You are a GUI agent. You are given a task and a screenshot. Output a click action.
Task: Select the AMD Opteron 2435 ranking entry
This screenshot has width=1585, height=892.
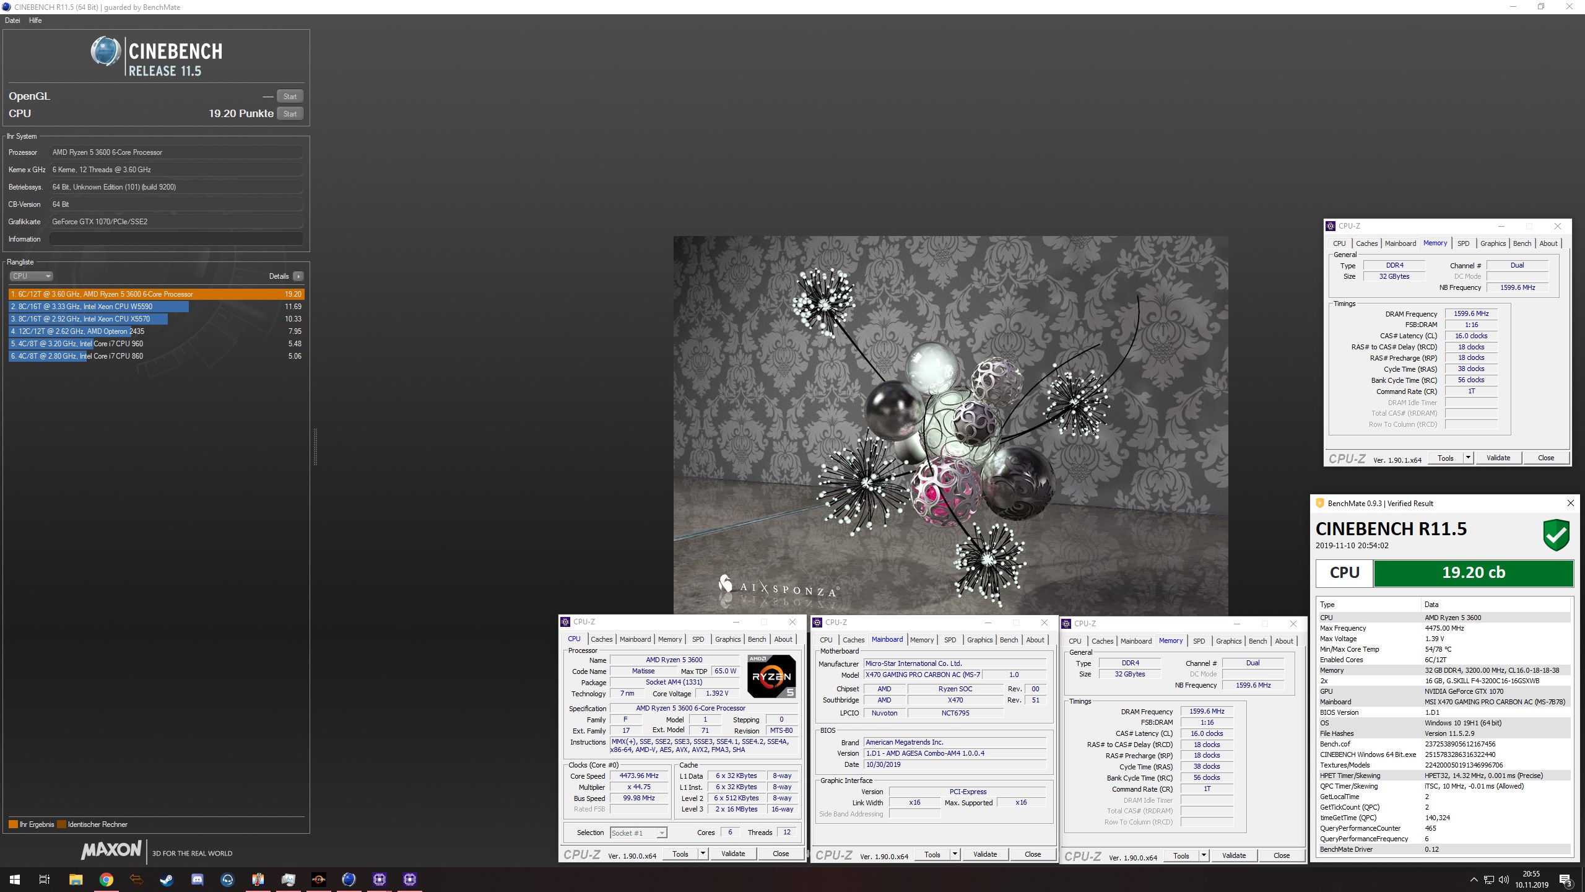[157, 331]
